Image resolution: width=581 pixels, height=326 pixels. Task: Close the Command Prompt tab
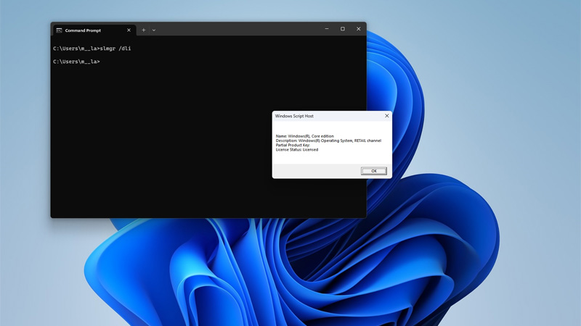(129, 30)
